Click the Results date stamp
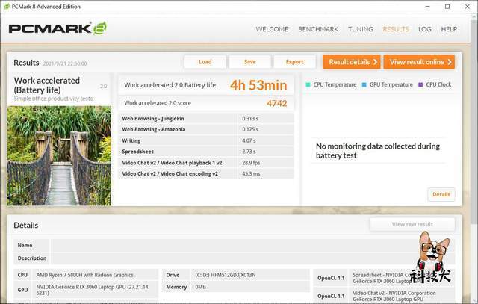Viewport: 478px width, 304px height. tap(65, 63)
